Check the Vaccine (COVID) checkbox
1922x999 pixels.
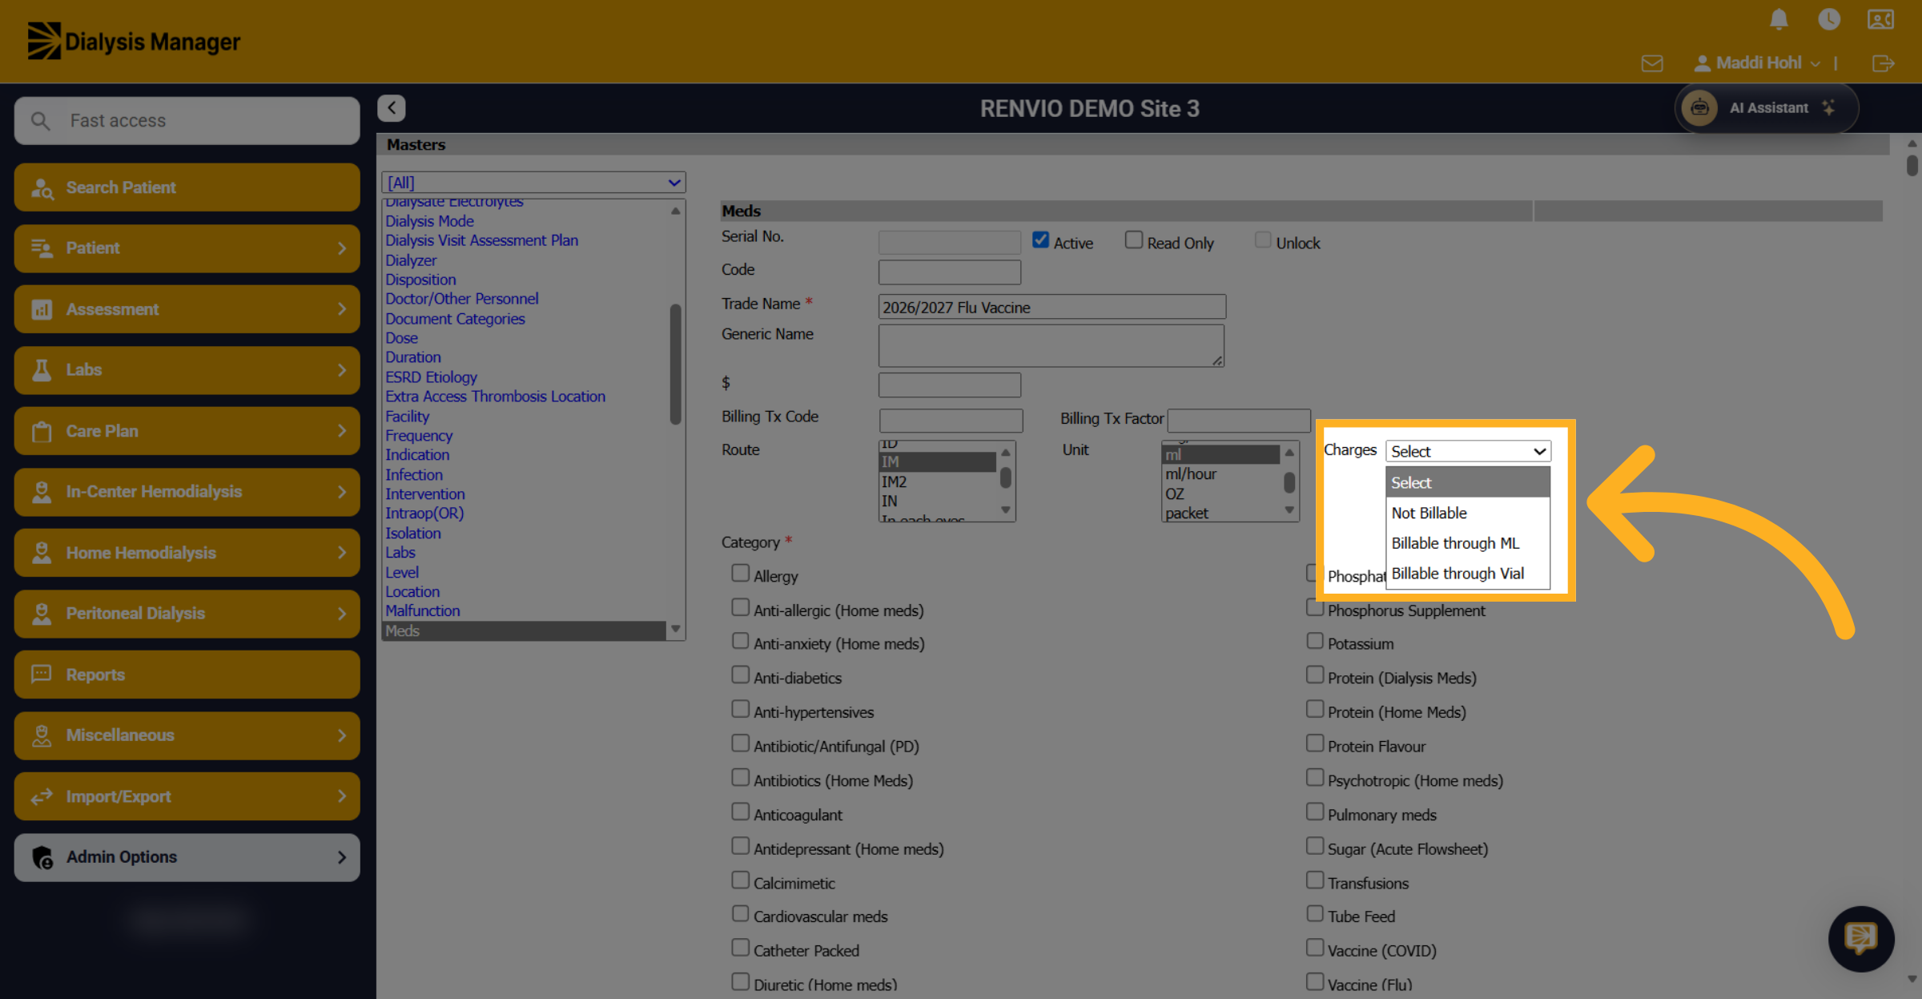tap(1315, 948)
